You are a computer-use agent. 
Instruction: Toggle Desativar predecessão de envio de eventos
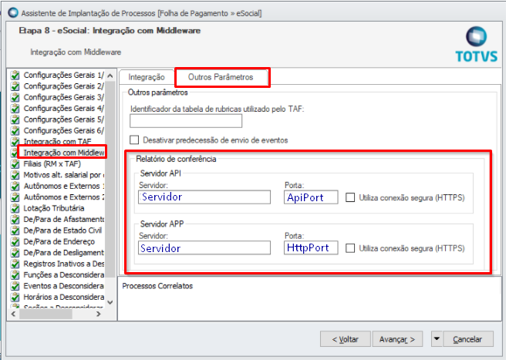[134, 140]
